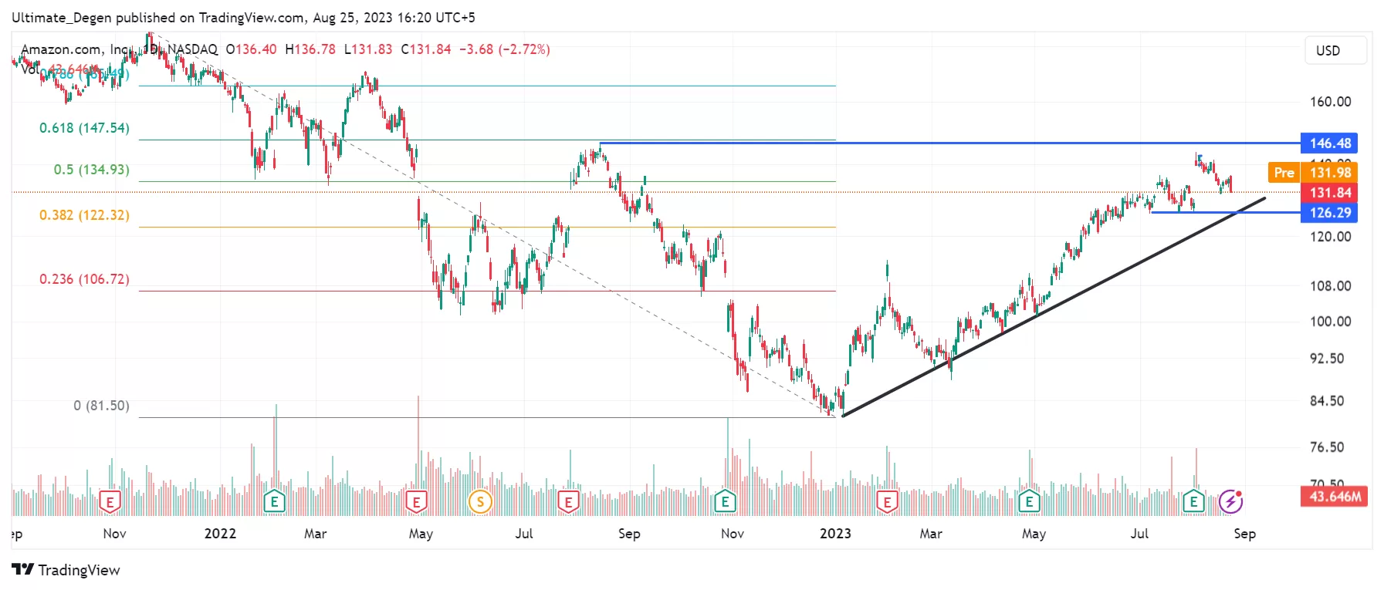Screen dimensions: 1384x590
Task: Click the Sep label at far right of time axis
Action: (x=1244, y=534)
